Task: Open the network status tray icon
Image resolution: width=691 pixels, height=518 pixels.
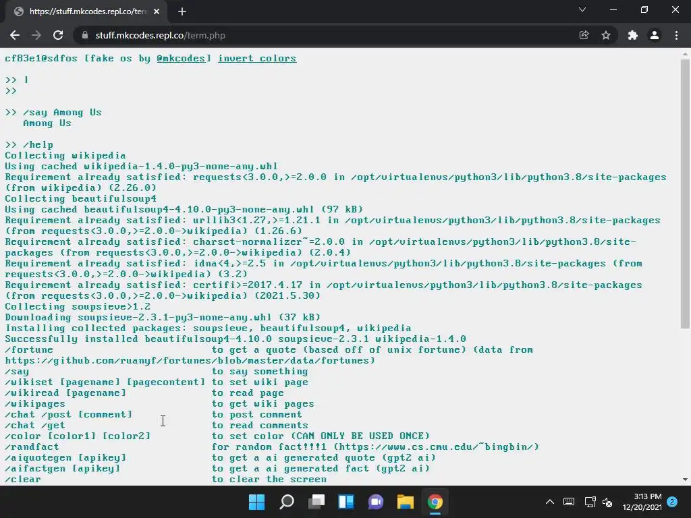Action: 590,502
